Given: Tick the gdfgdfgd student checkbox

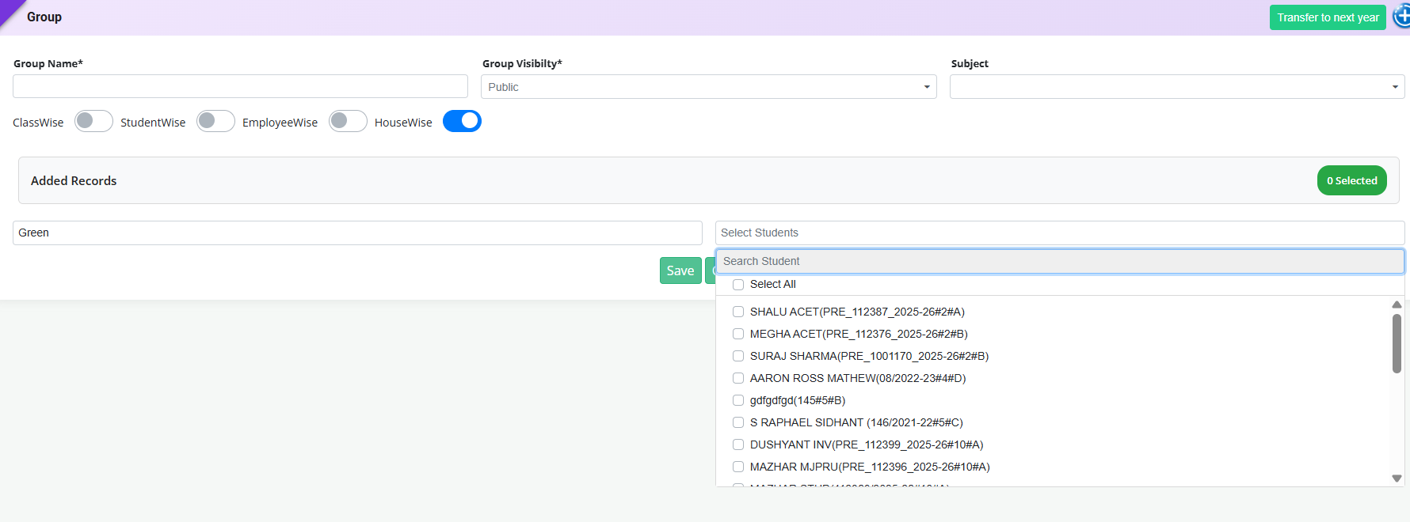Looking at the screenshot, I should click(738, 400).
